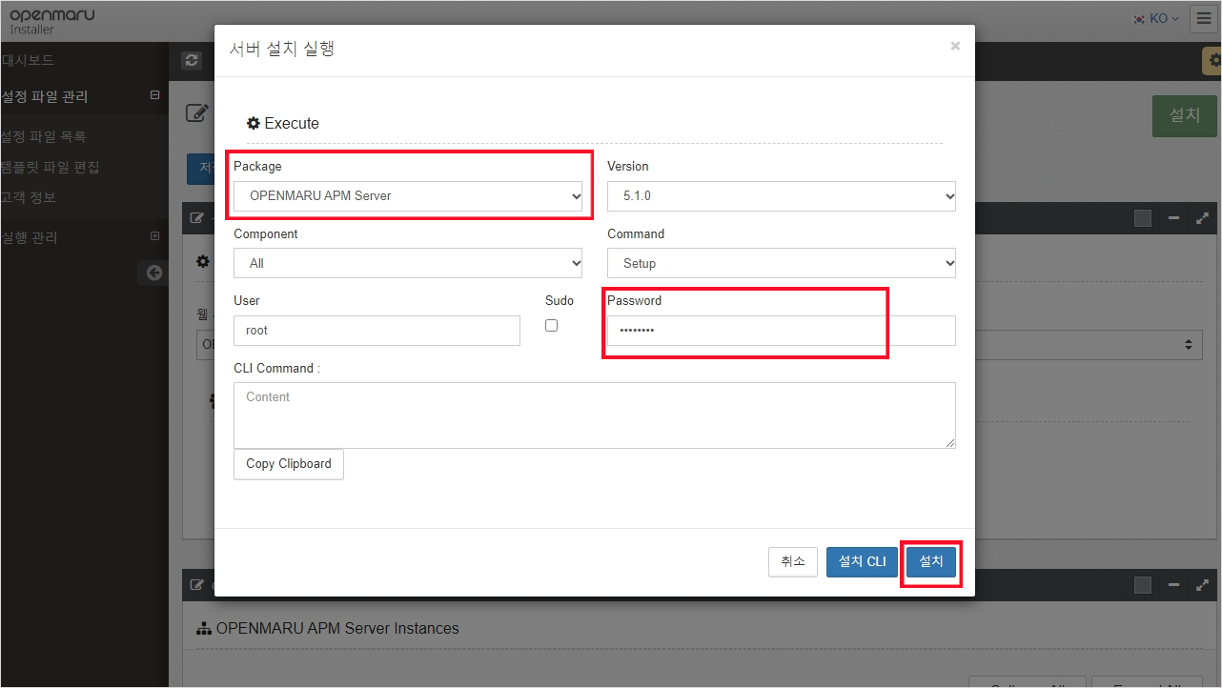Open the Version dropdown showing 5.1.0
The height and width of the screenshot is (688, 1222).
point(781,195)
